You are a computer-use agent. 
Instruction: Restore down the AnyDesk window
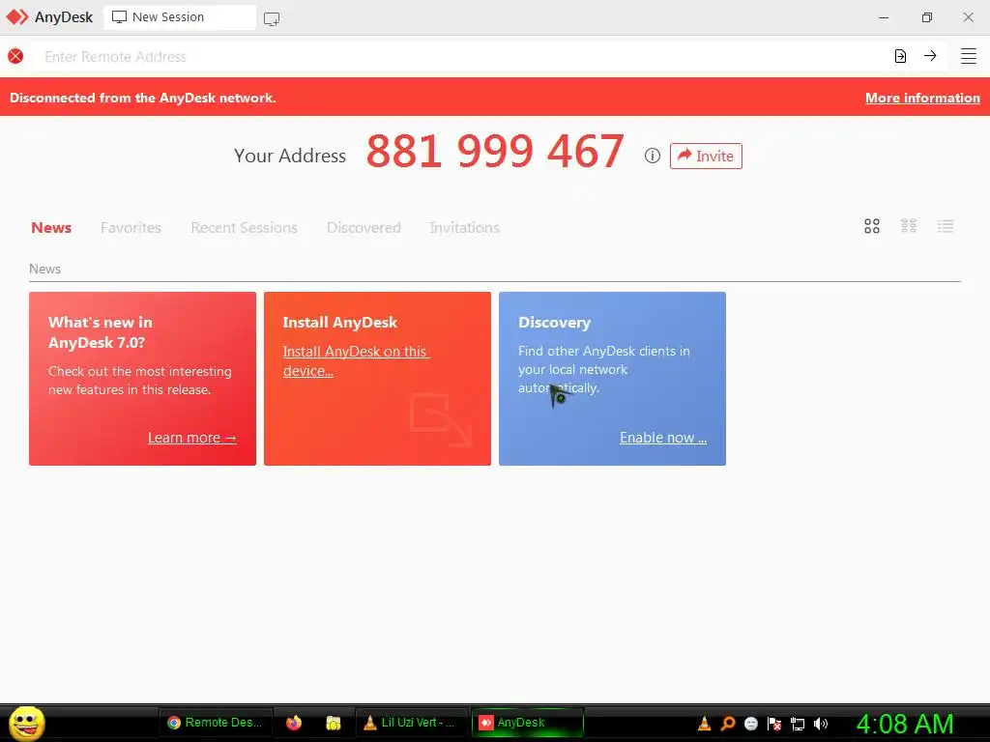[927, 17]
